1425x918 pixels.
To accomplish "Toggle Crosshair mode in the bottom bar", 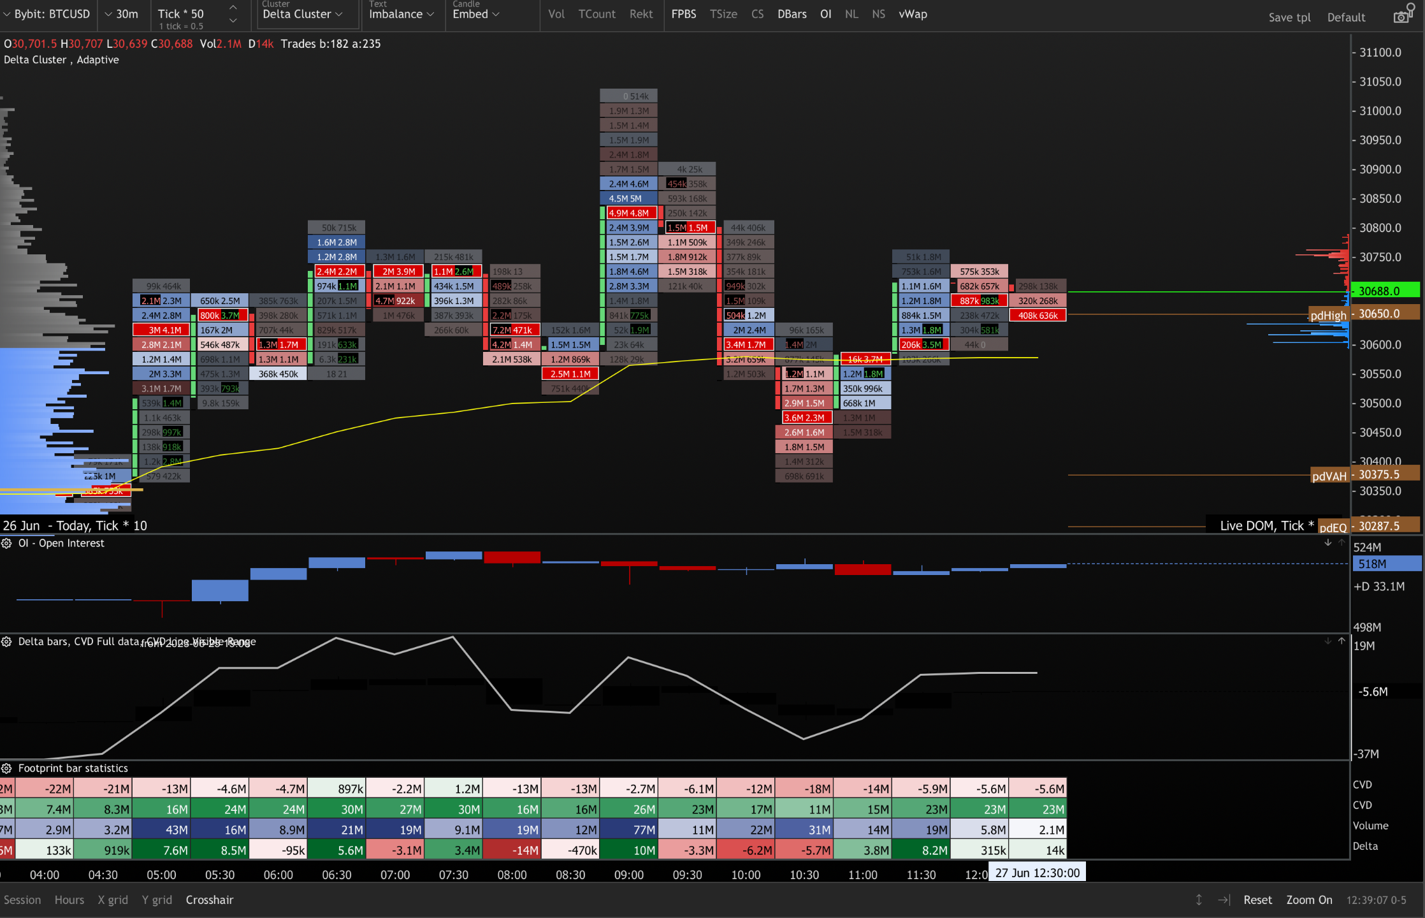I will tap(209, 900).
